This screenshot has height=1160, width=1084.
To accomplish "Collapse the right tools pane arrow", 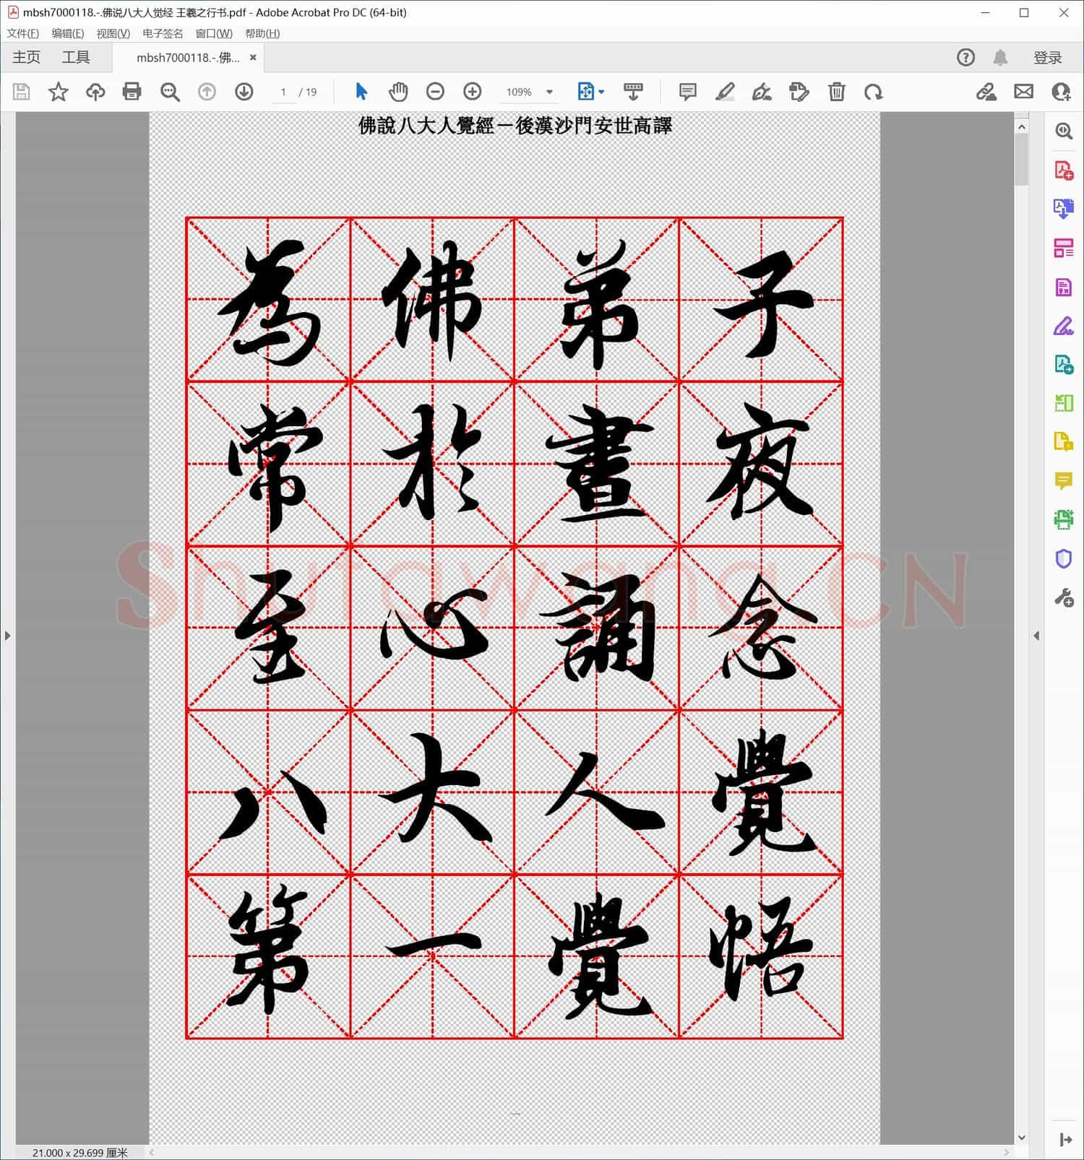I will coord(1036,636).
